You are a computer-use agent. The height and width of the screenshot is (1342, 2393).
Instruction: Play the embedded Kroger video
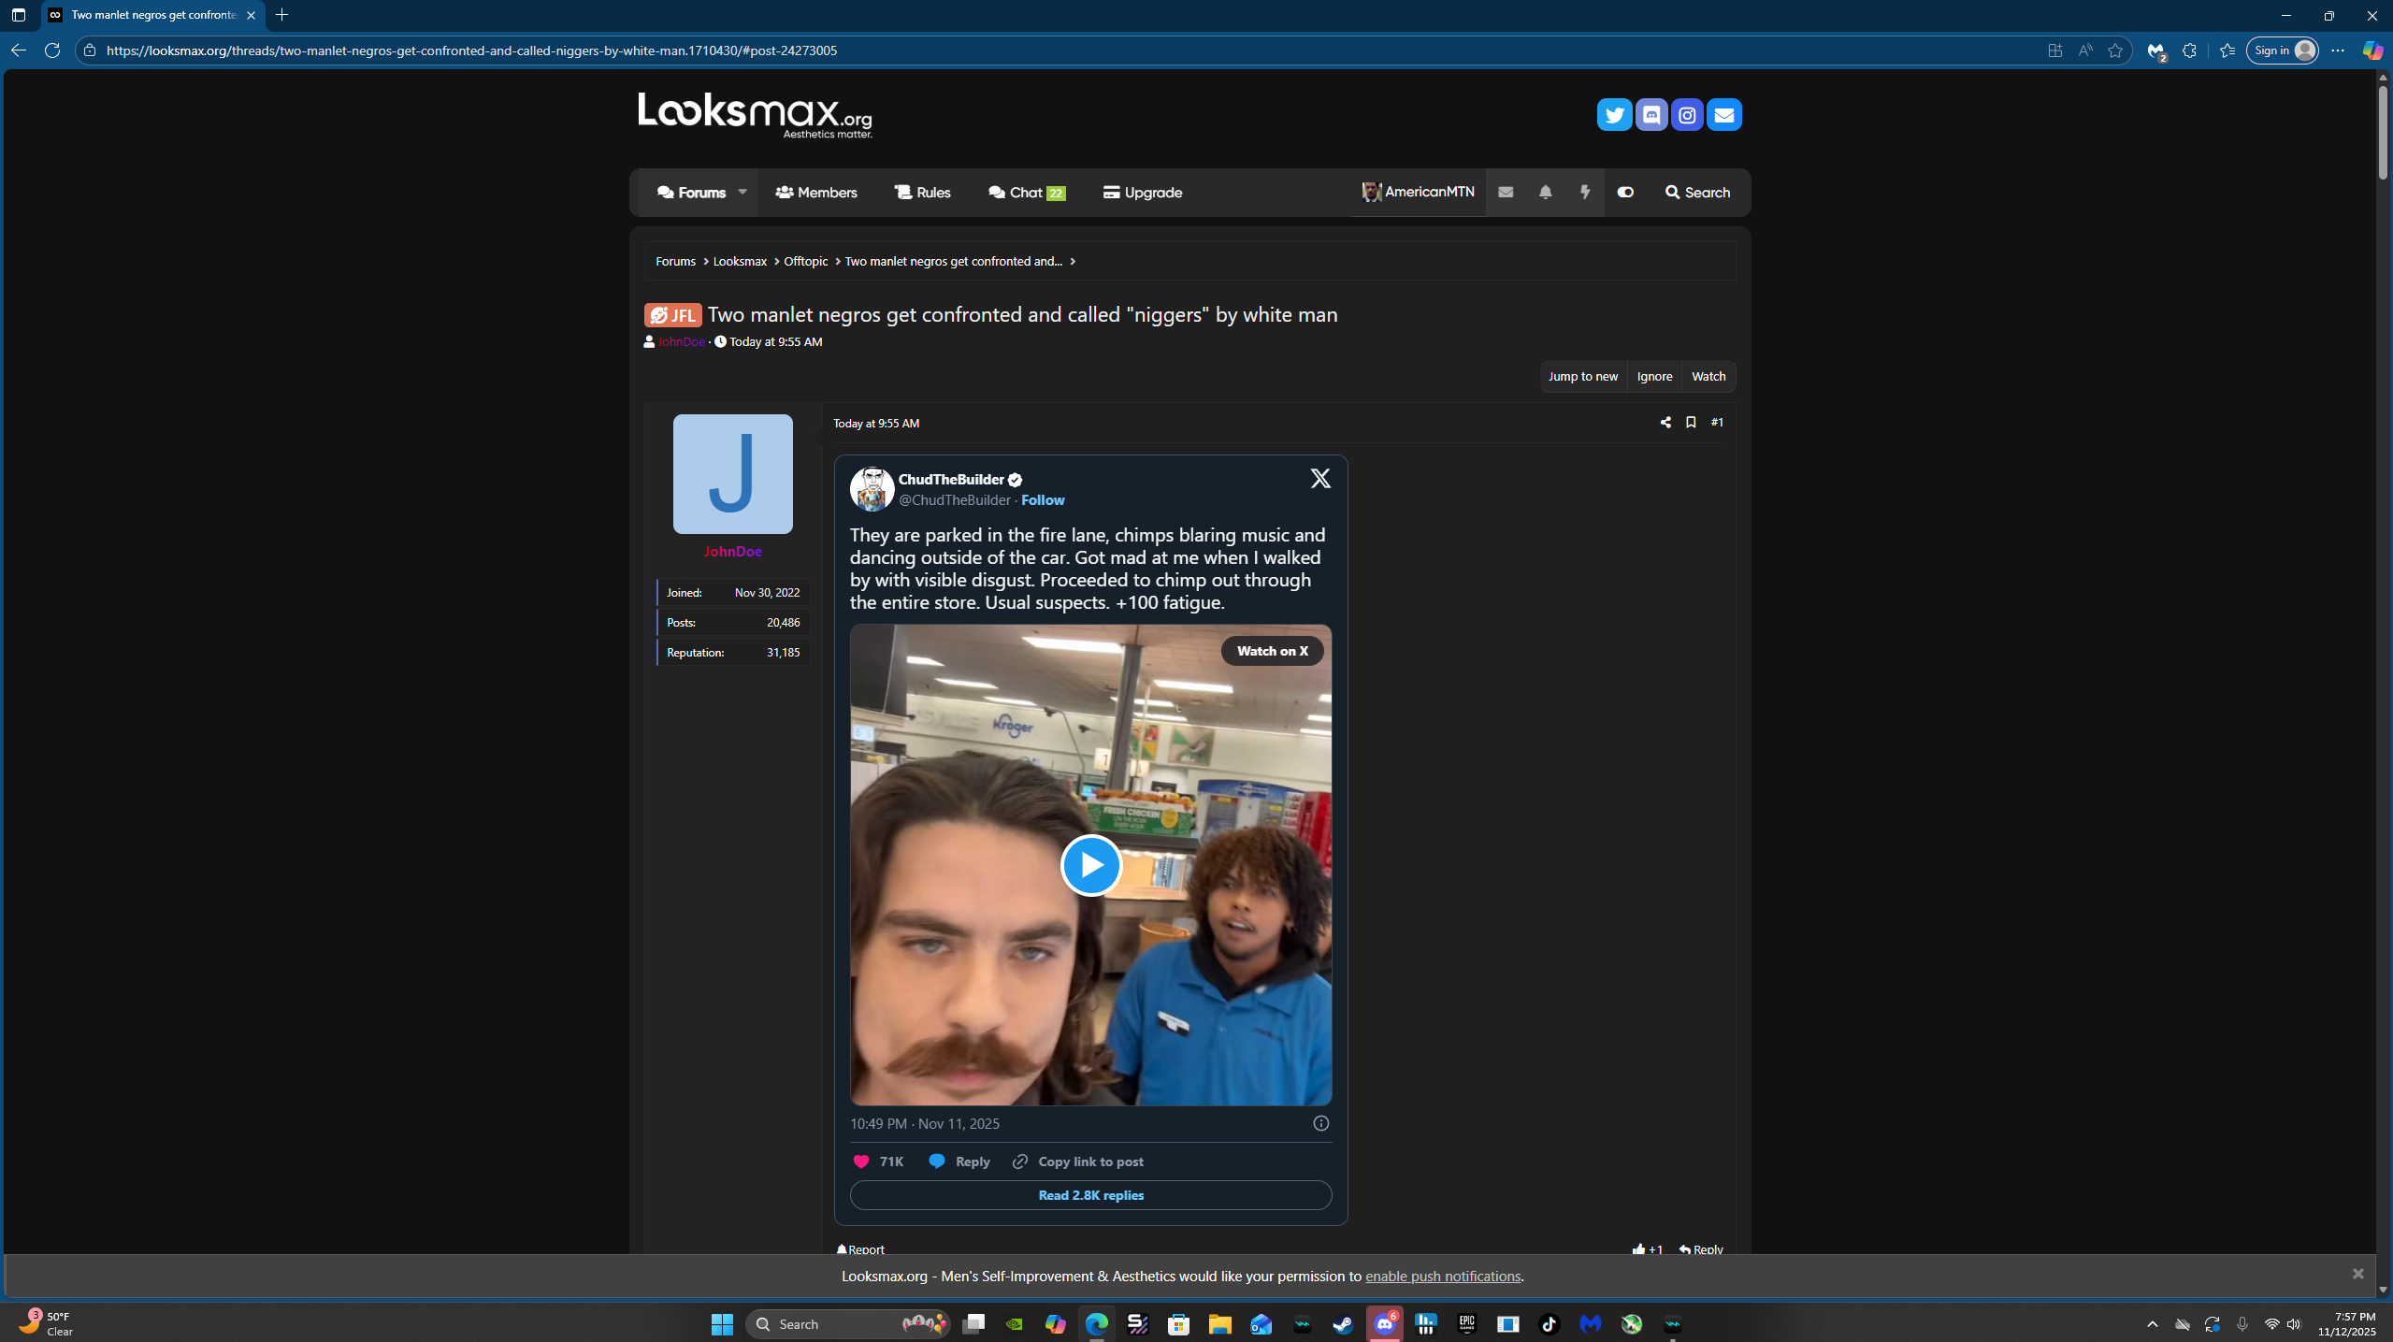[x=1089, y=865]
